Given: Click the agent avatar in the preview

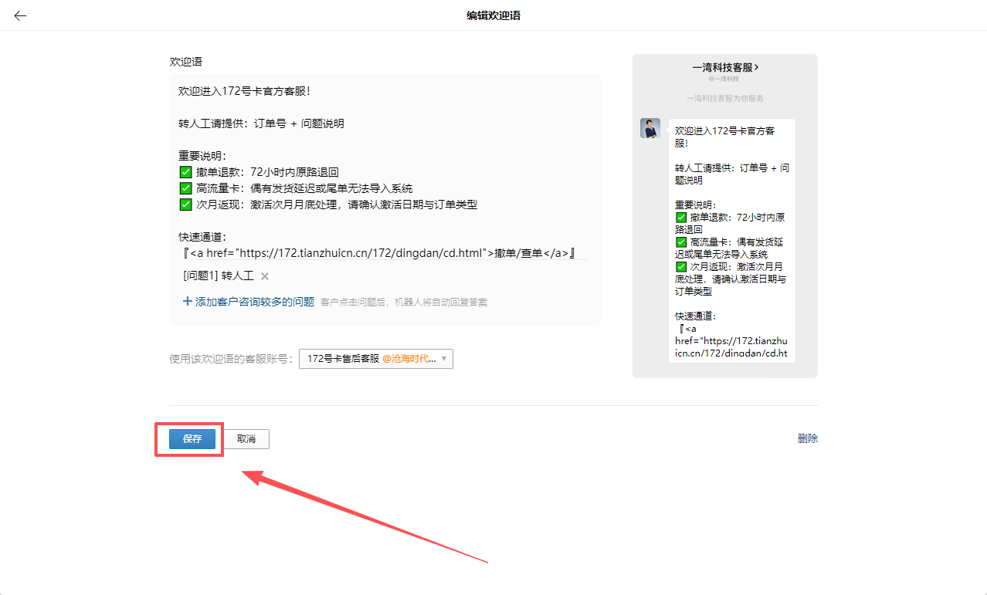Looking at the screenshot, I should coord(650,128).
